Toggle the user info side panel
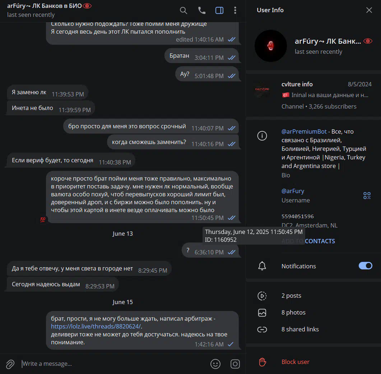 point(219,10)
